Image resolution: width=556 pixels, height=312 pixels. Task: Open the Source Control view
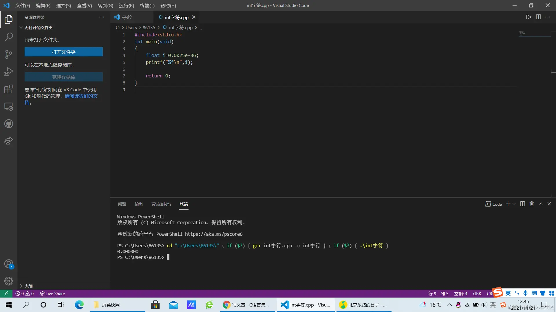pyautogui.click(x=9, y=54)
